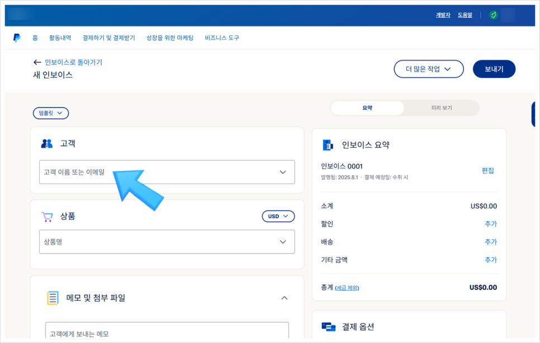Click the invoice icon next to 인보이스 요약
The height and width of the screenshot is (343, 540).
point(327,144)
